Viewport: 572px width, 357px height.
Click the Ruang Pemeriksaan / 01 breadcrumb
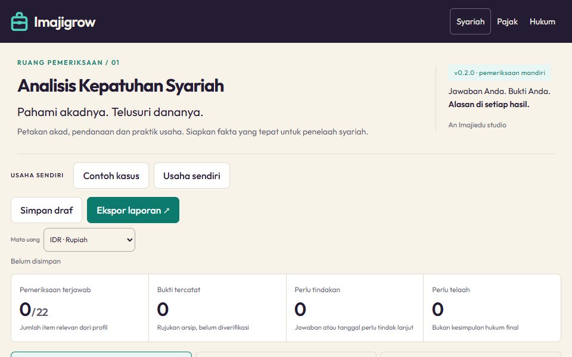[68, 62]
